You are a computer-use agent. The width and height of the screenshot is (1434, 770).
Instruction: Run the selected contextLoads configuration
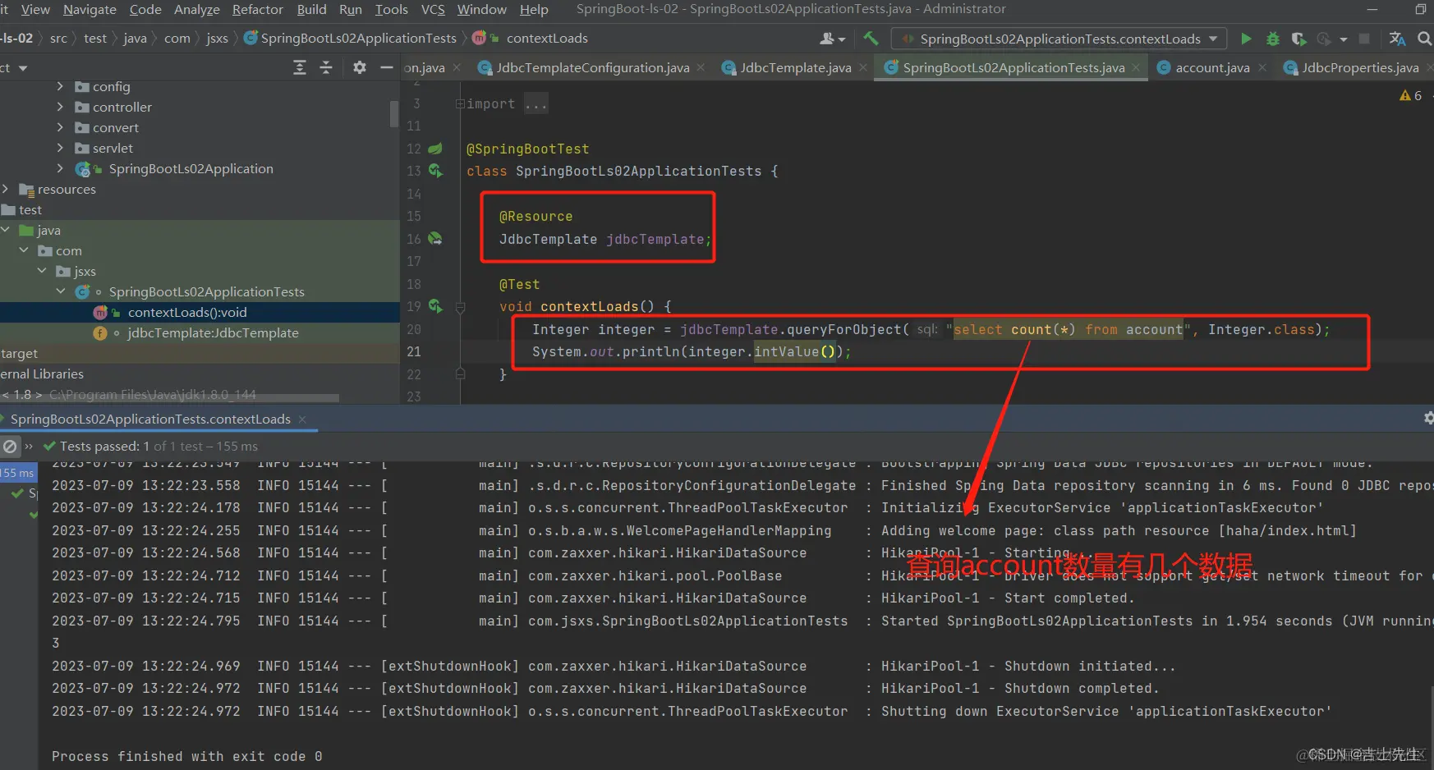1246,39
